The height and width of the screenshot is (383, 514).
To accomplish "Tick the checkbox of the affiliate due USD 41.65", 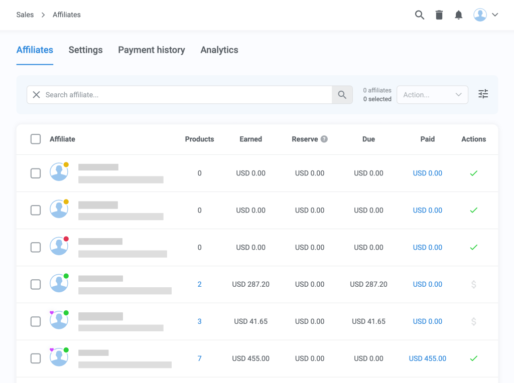I will pos(36,321).
